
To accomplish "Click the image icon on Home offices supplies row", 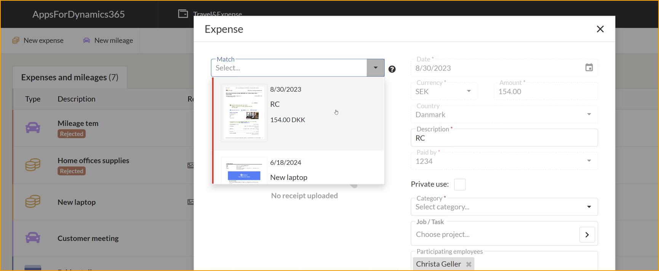I will [x=190, y=165].
